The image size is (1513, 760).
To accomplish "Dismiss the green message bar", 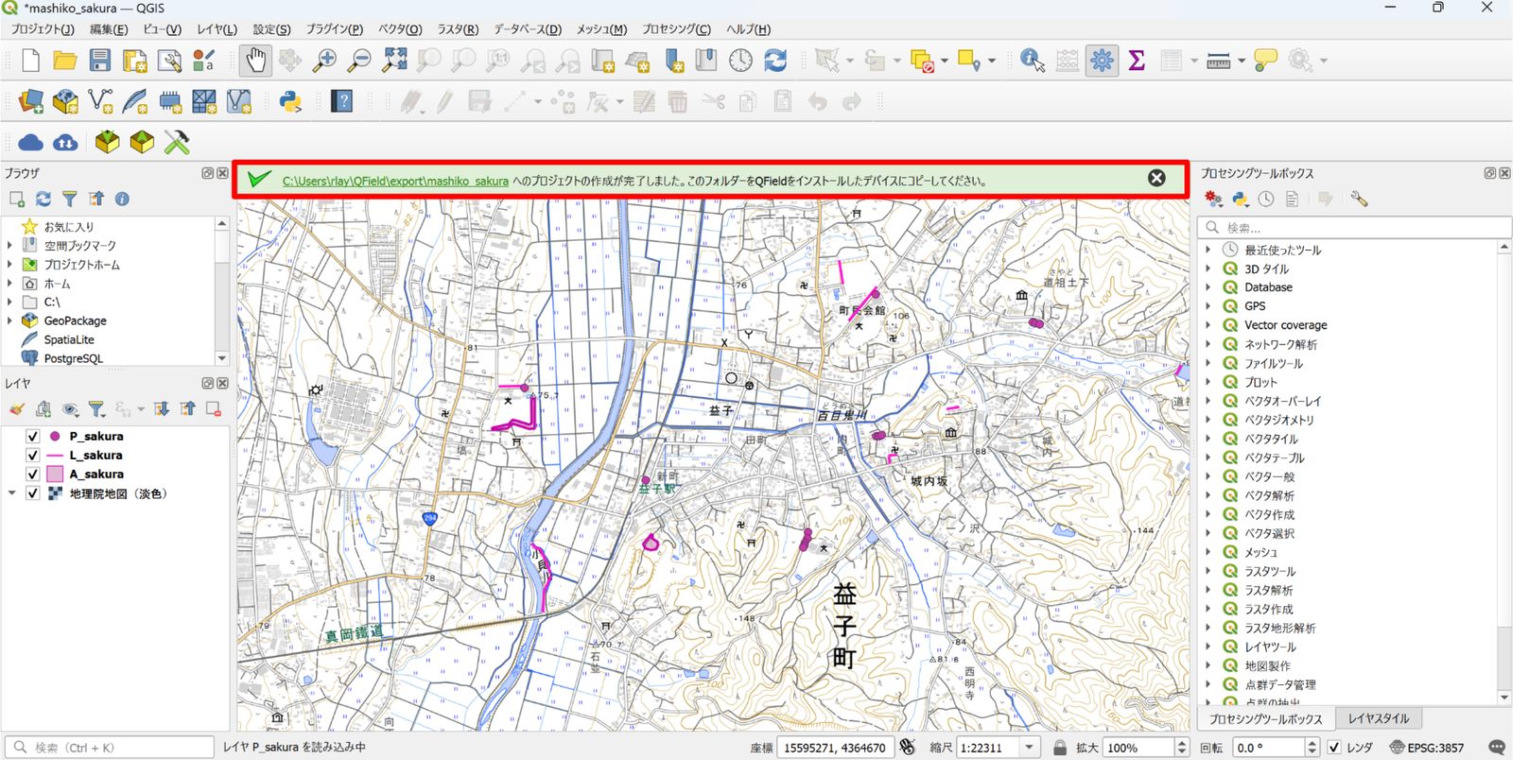I will 1156,179.
